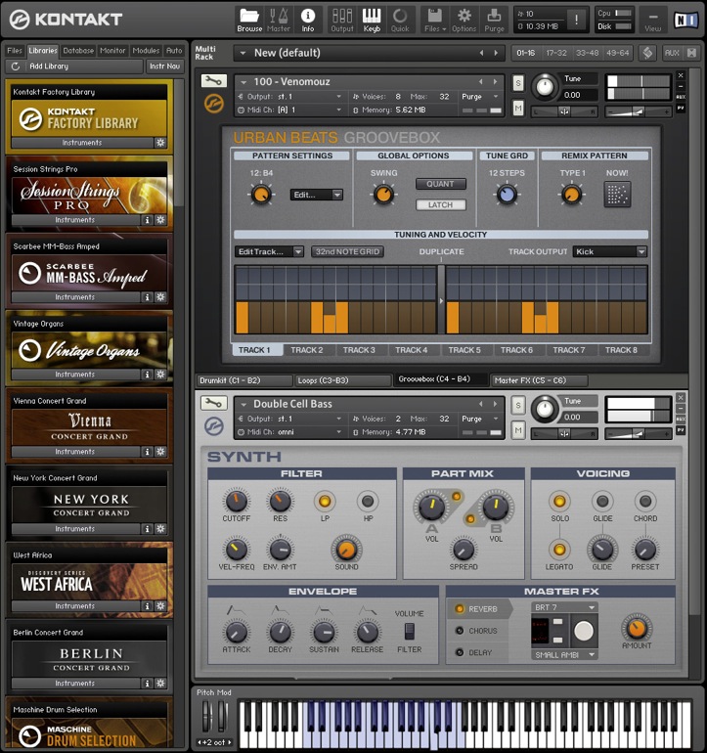707x753 pixels.
Task: Open the Drumkit (C1 - B2) tab
Action: [244, 380]
